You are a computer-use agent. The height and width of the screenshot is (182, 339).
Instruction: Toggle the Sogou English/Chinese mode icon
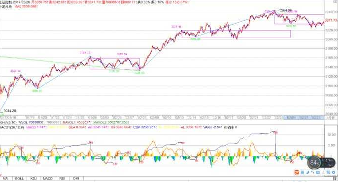302,173
